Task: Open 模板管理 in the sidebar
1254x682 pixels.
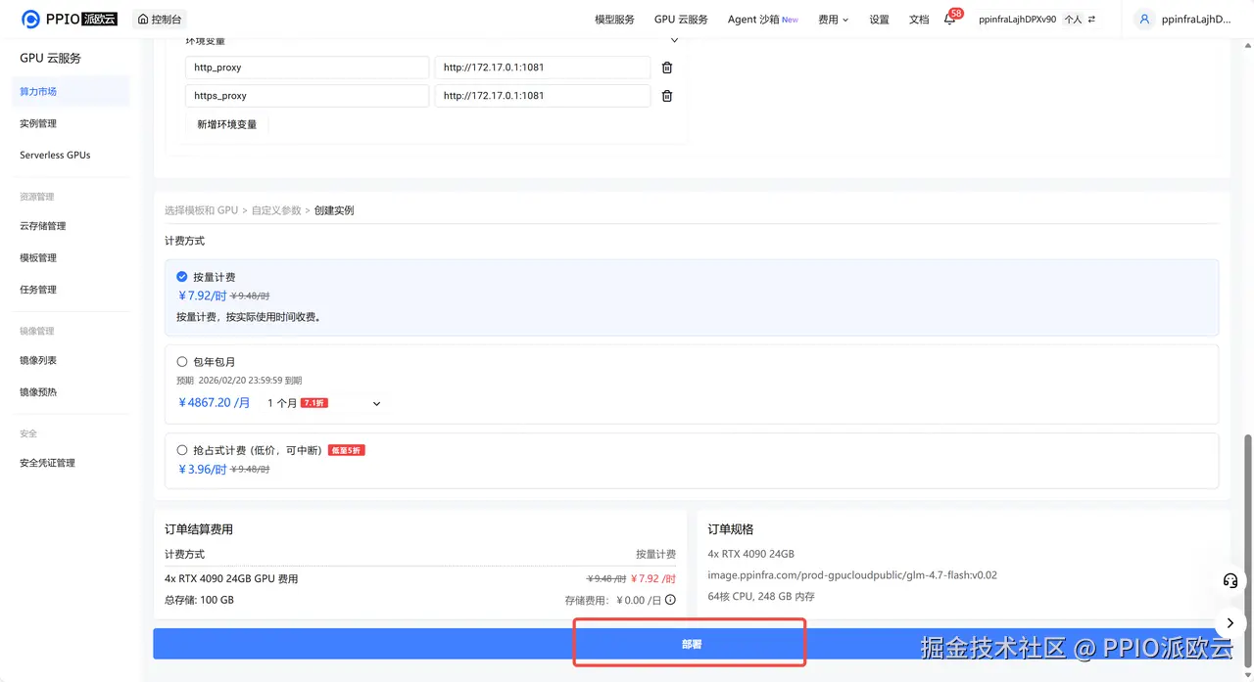Action: (x=38, y=257)
